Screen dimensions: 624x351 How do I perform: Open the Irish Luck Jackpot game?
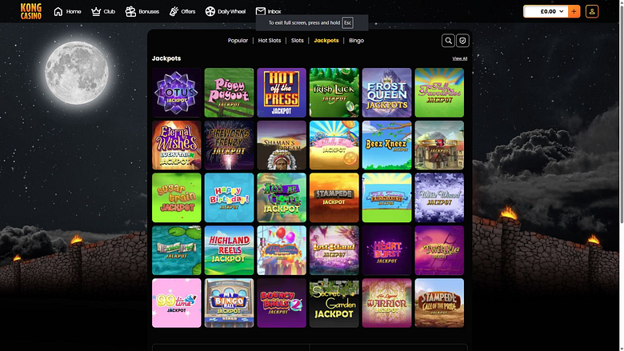[334, 93]
